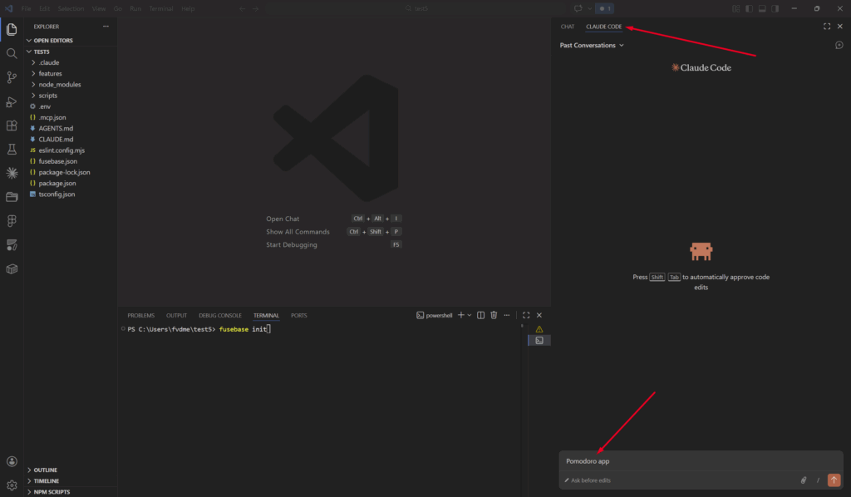This screenshot has height=497, width=851.
Task: Switch to the CHAT tab
Action: point(568,27)
